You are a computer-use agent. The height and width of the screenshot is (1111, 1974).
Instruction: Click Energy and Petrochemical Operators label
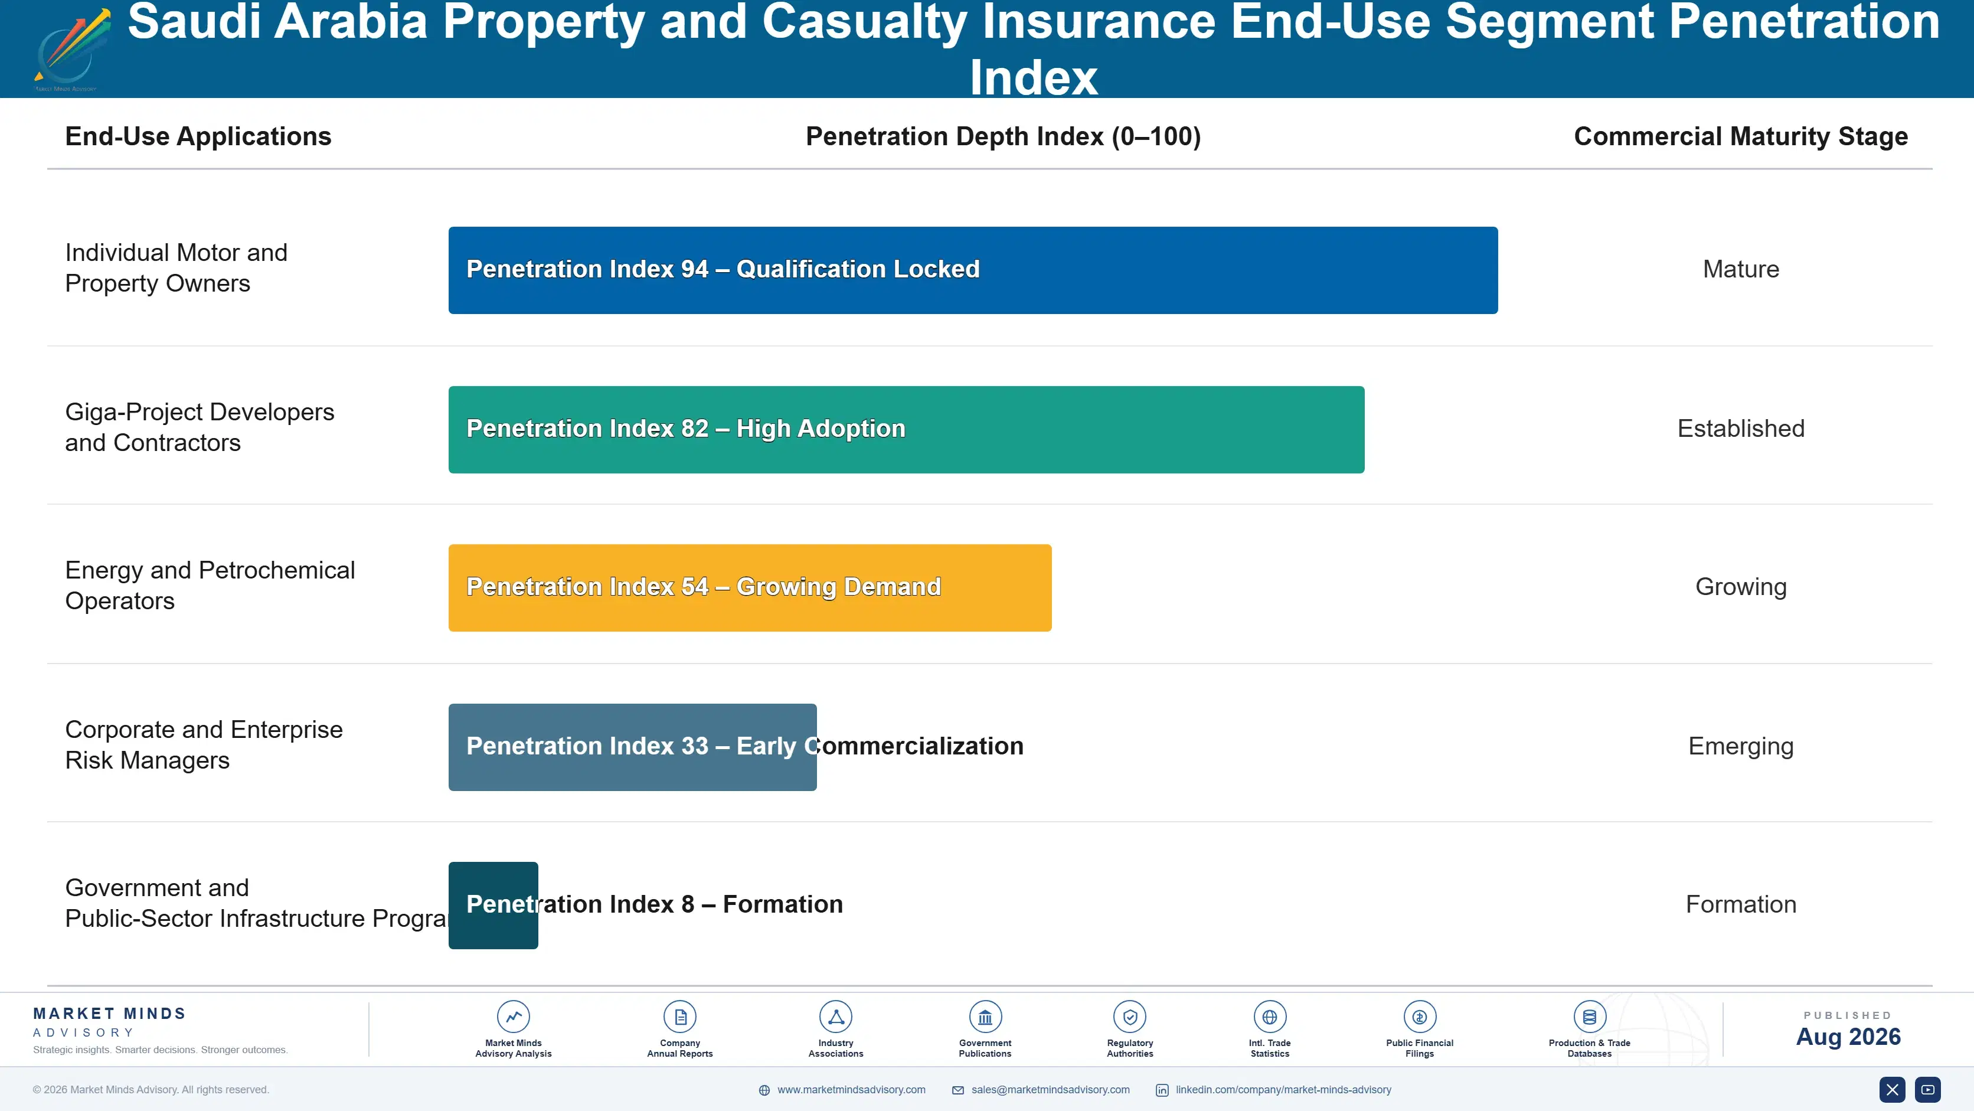(210, 586)
